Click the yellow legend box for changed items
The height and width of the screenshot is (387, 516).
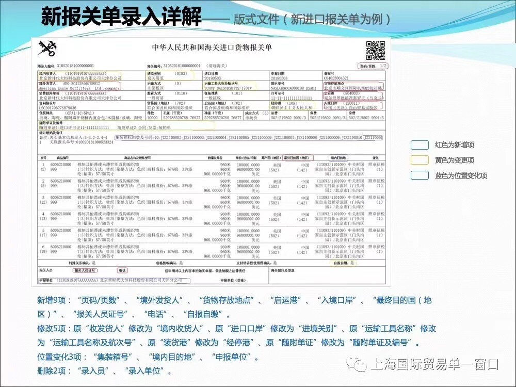(x=420, y=160)
